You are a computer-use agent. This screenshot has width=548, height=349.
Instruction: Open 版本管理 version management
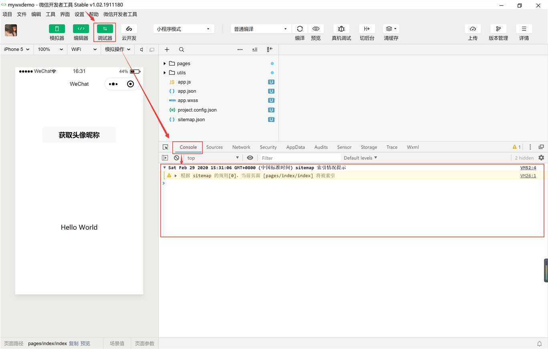point(498,29)
